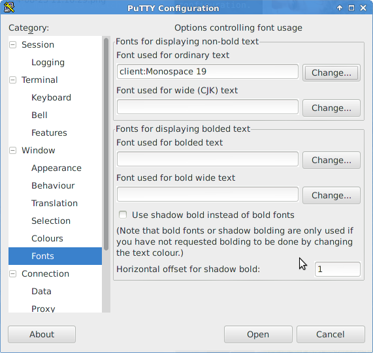Open the Logging category

(x=48, y=62)
